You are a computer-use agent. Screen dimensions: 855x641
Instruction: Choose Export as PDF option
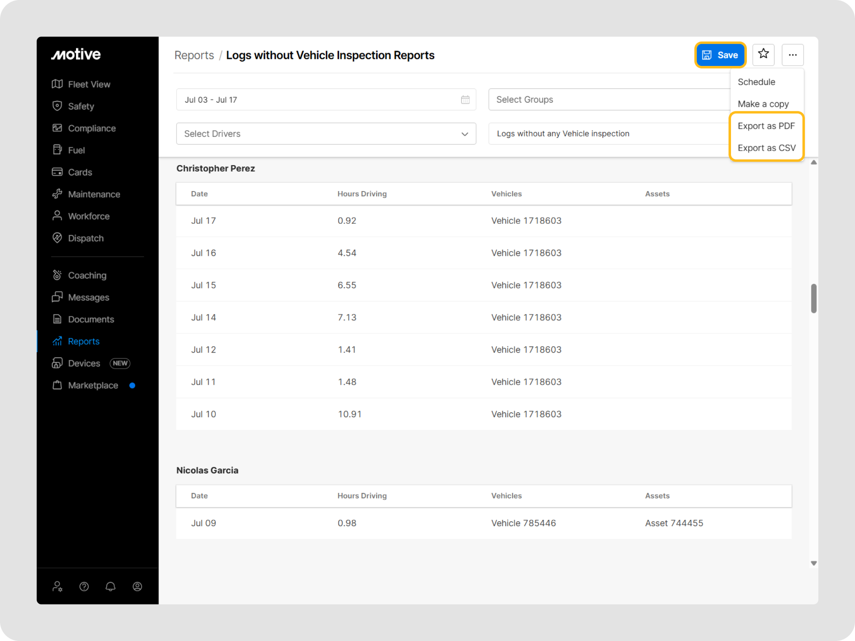pos(766,126)
